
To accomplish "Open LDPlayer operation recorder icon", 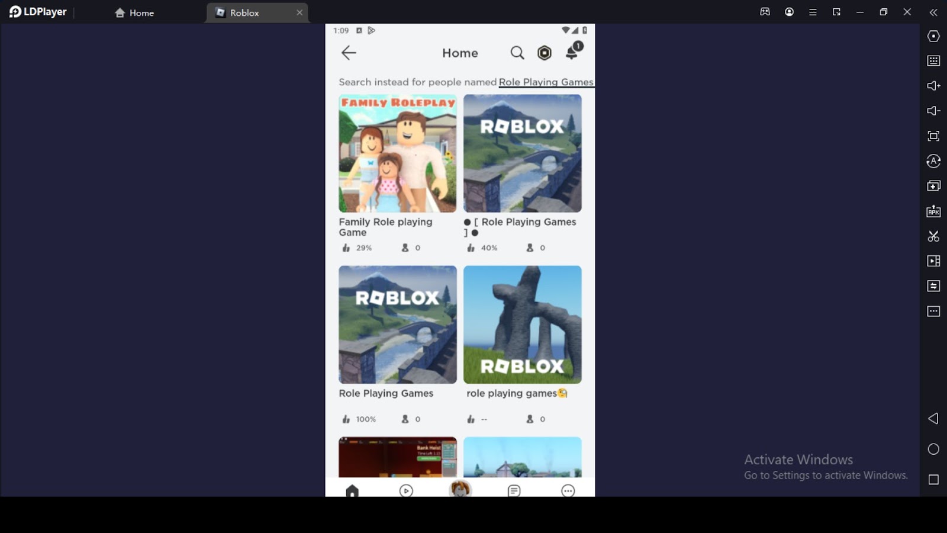I will (x=933, y=161).
